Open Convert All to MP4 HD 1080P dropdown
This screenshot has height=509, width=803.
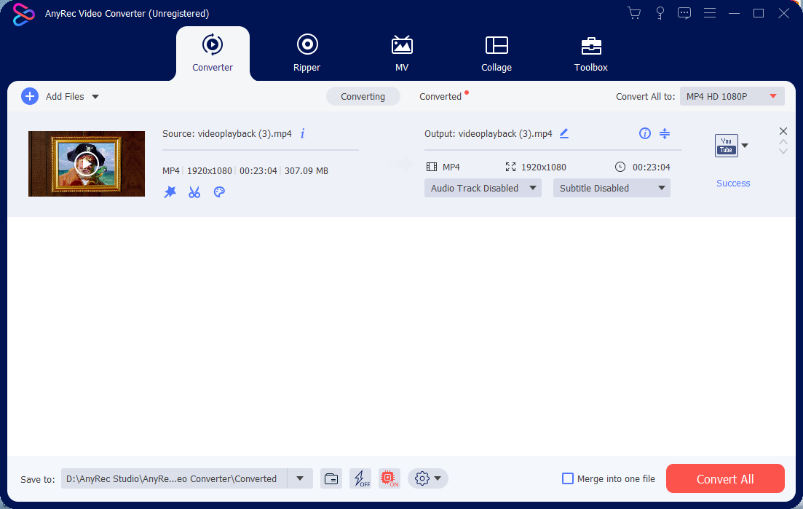click(x=732, y=96)
